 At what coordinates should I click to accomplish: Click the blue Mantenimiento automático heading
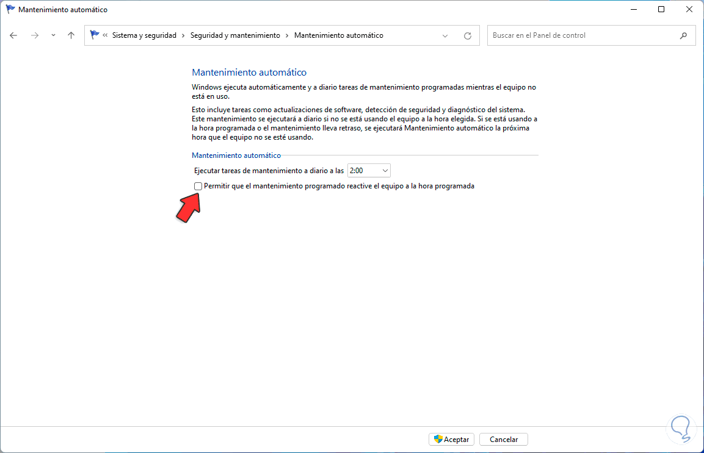[249, 72]
